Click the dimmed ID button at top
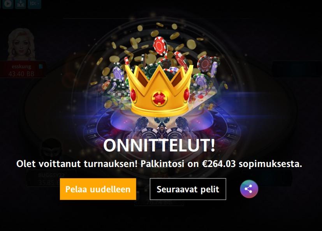 click(34, 4)
